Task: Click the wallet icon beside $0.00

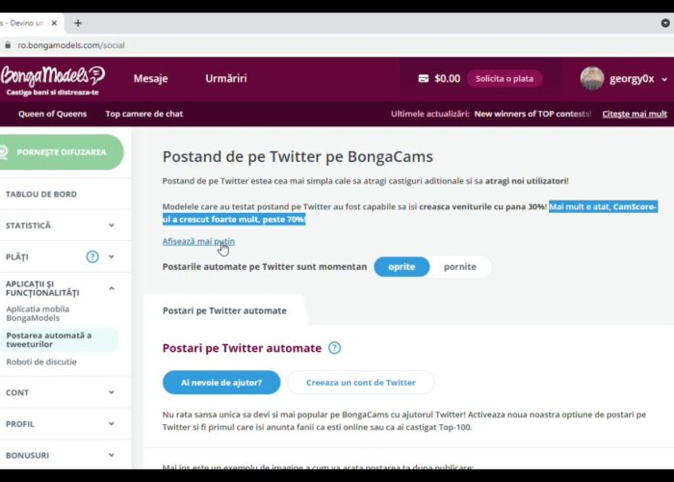Action: tap(424, 78)
